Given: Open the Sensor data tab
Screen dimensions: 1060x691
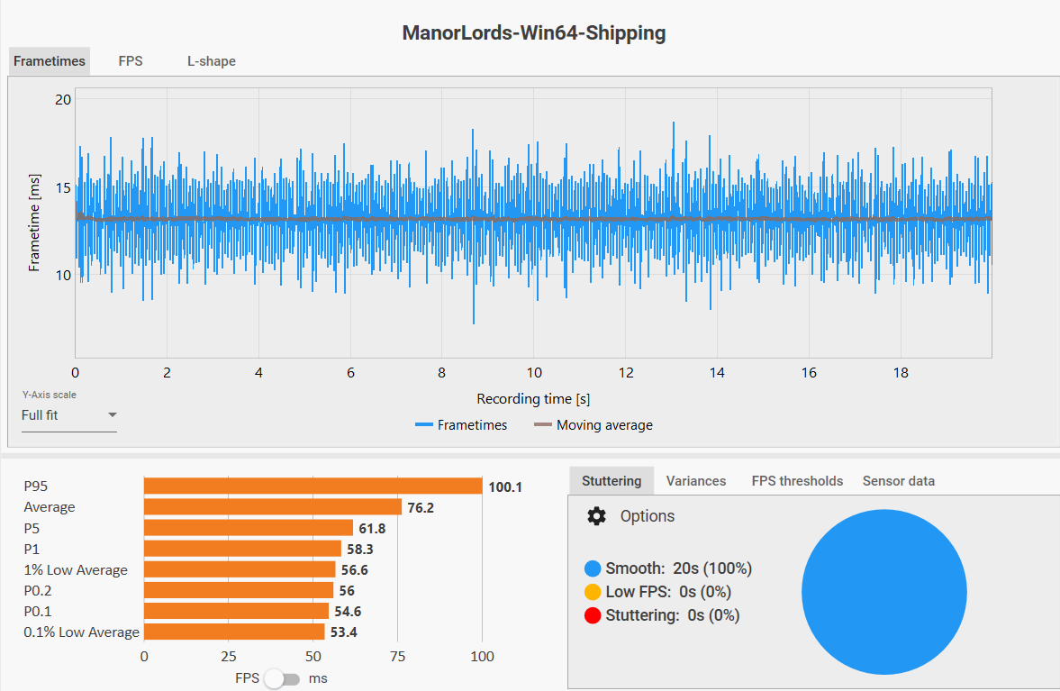Looking at the screenshot, I should click(899, 481).
